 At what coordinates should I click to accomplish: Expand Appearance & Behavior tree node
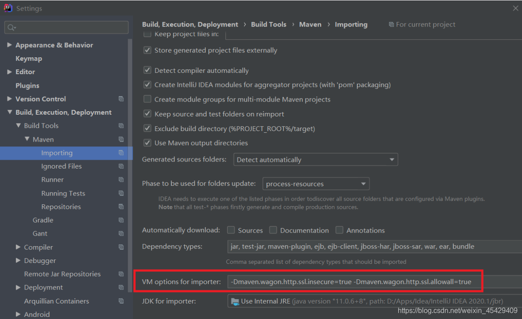pyautogui.click(x=9, y=45)
